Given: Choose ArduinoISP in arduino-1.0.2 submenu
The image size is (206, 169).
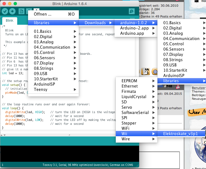Looking at the screenshot, I should [x=182, y=76].
